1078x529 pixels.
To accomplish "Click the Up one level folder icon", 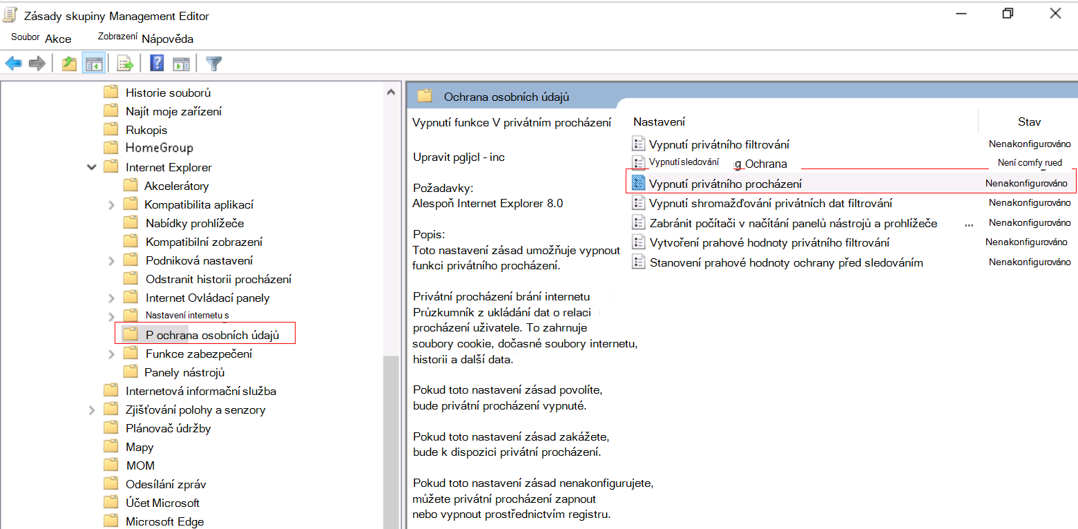I will [x=69, y=64].
